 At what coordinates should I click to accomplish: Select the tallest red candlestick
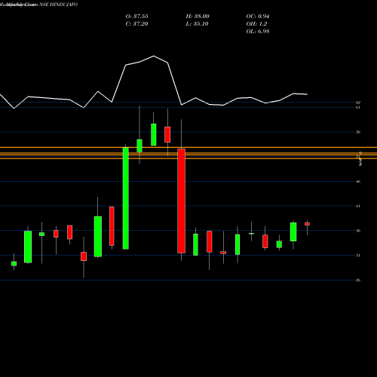pyautogui.click(x=181, y=201)
